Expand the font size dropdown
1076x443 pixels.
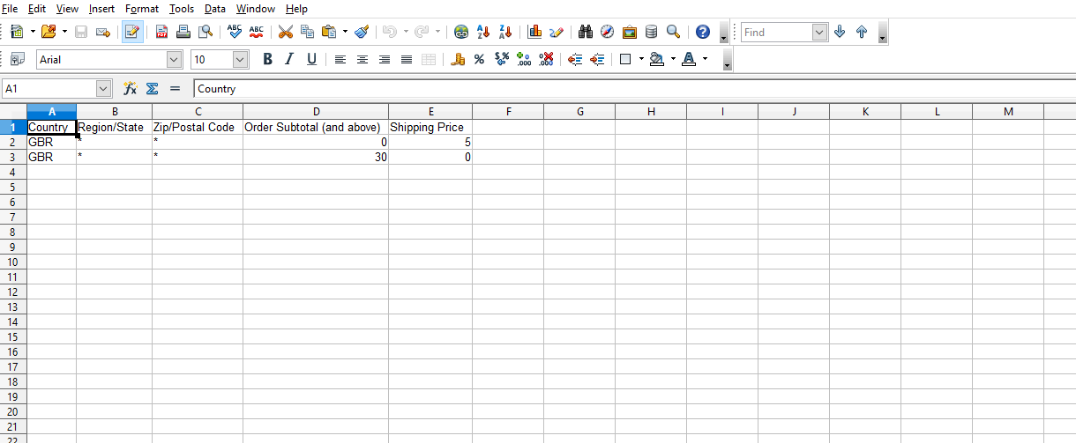point(241,60)
